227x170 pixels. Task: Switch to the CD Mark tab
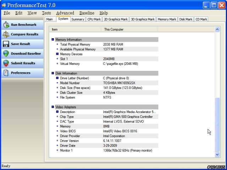(201, 19)
